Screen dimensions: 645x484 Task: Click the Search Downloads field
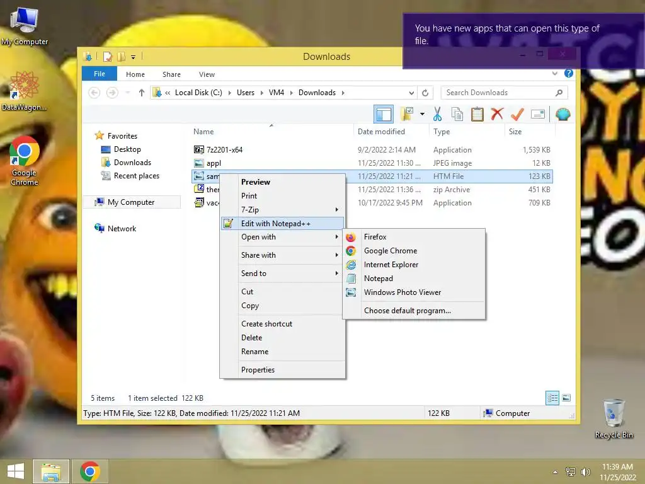[504, 93]
